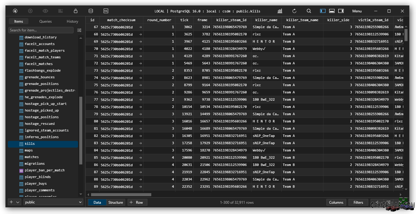
Task: Expand the chevron next to plus button
Action: click(18, 202)
